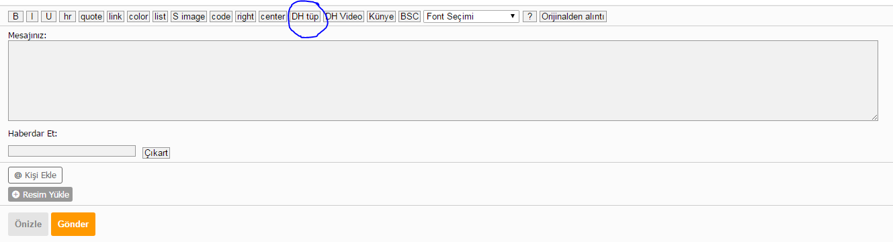Screen dimensions: 893x242
Task: Align text right with the right button
Action: [x=245, y=17]
